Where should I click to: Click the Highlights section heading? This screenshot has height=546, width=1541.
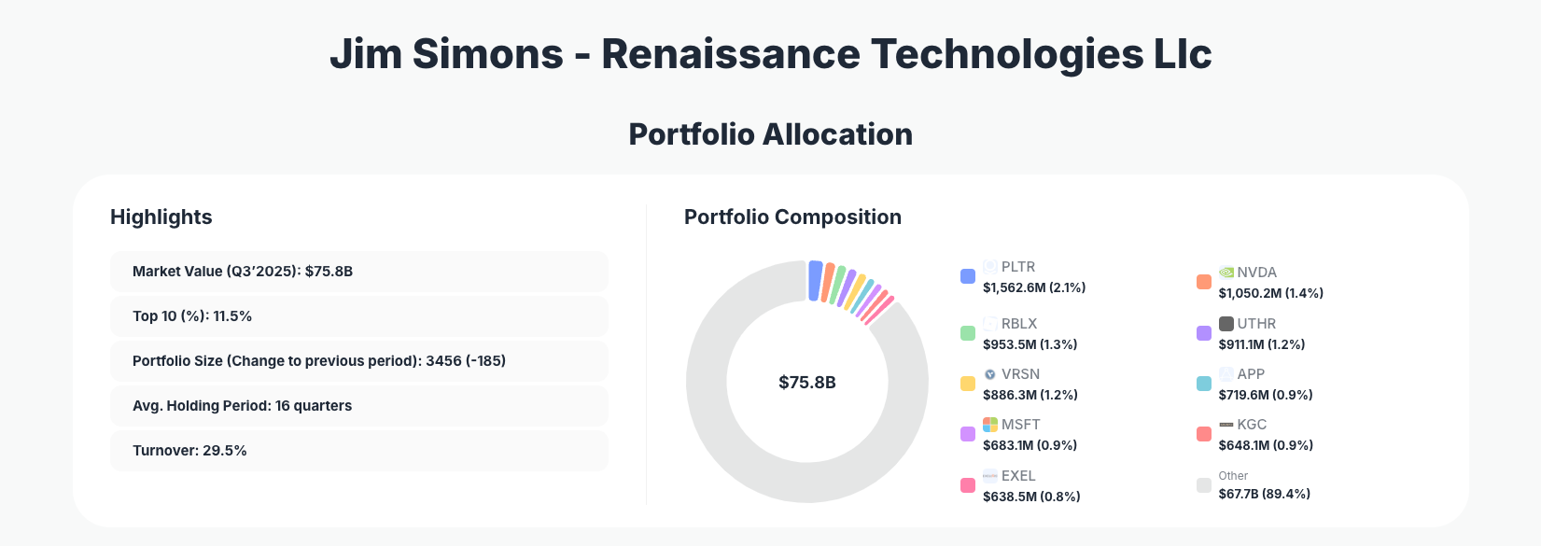[161, 217]
